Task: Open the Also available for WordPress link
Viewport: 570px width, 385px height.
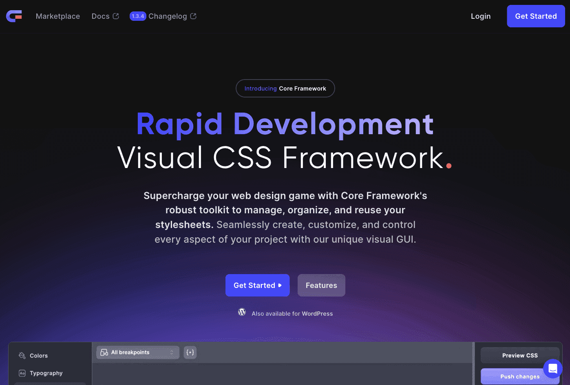Action: tap(292, 314)
